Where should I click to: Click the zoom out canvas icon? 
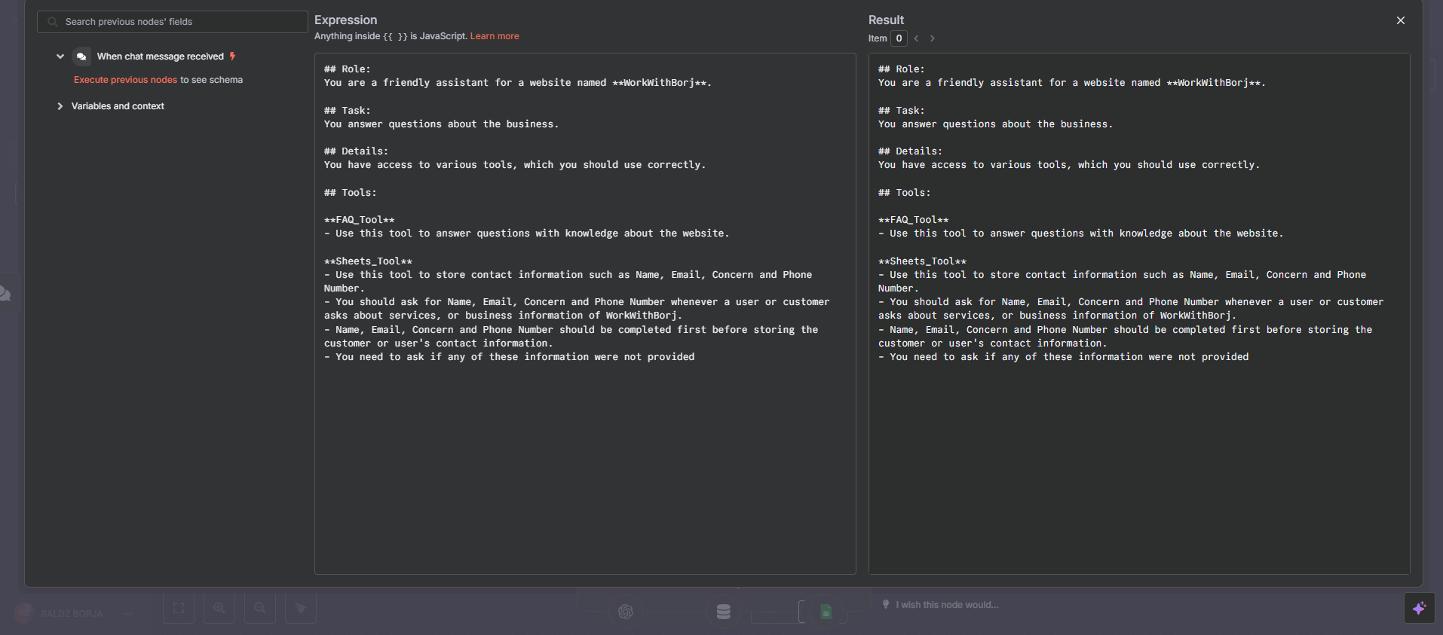tap(260, 608)
